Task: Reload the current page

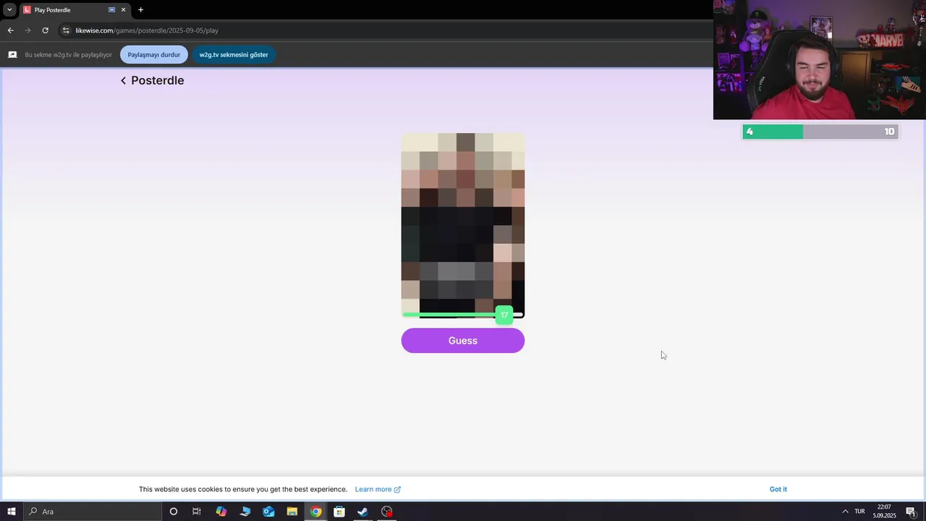Action: point(45,30)
